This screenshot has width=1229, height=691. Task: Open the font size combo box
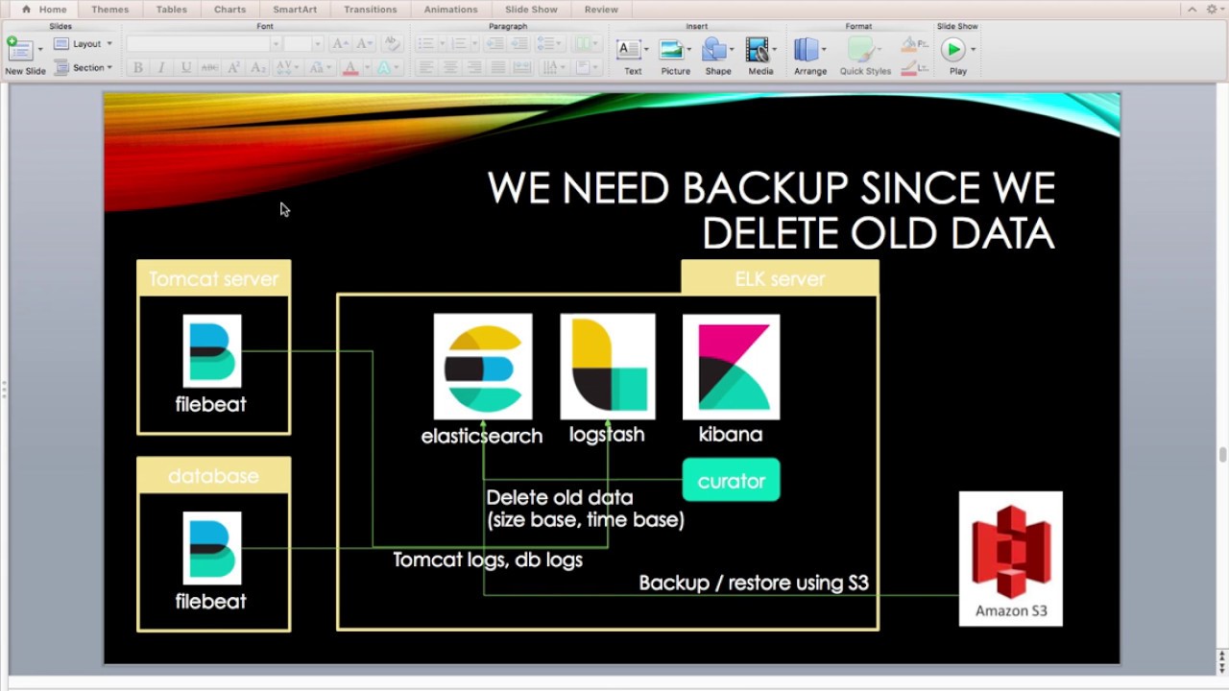point(304,43)
